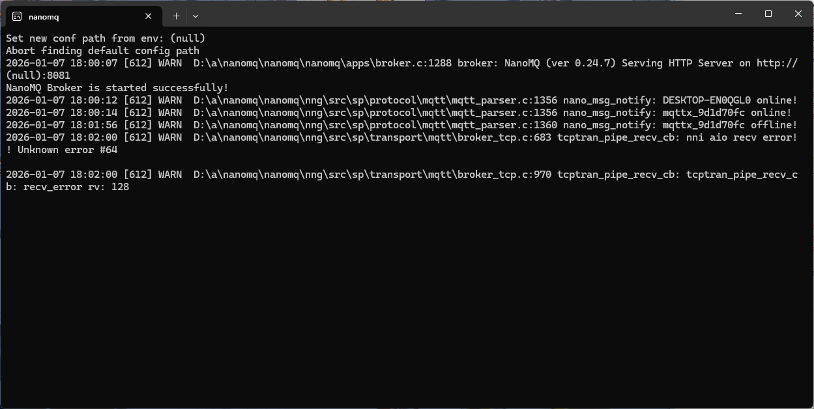Click the "Set new conf path from env" line
The height and width of the screenshot is (409, 814).
pyautogui.click(x=106, y=38)
